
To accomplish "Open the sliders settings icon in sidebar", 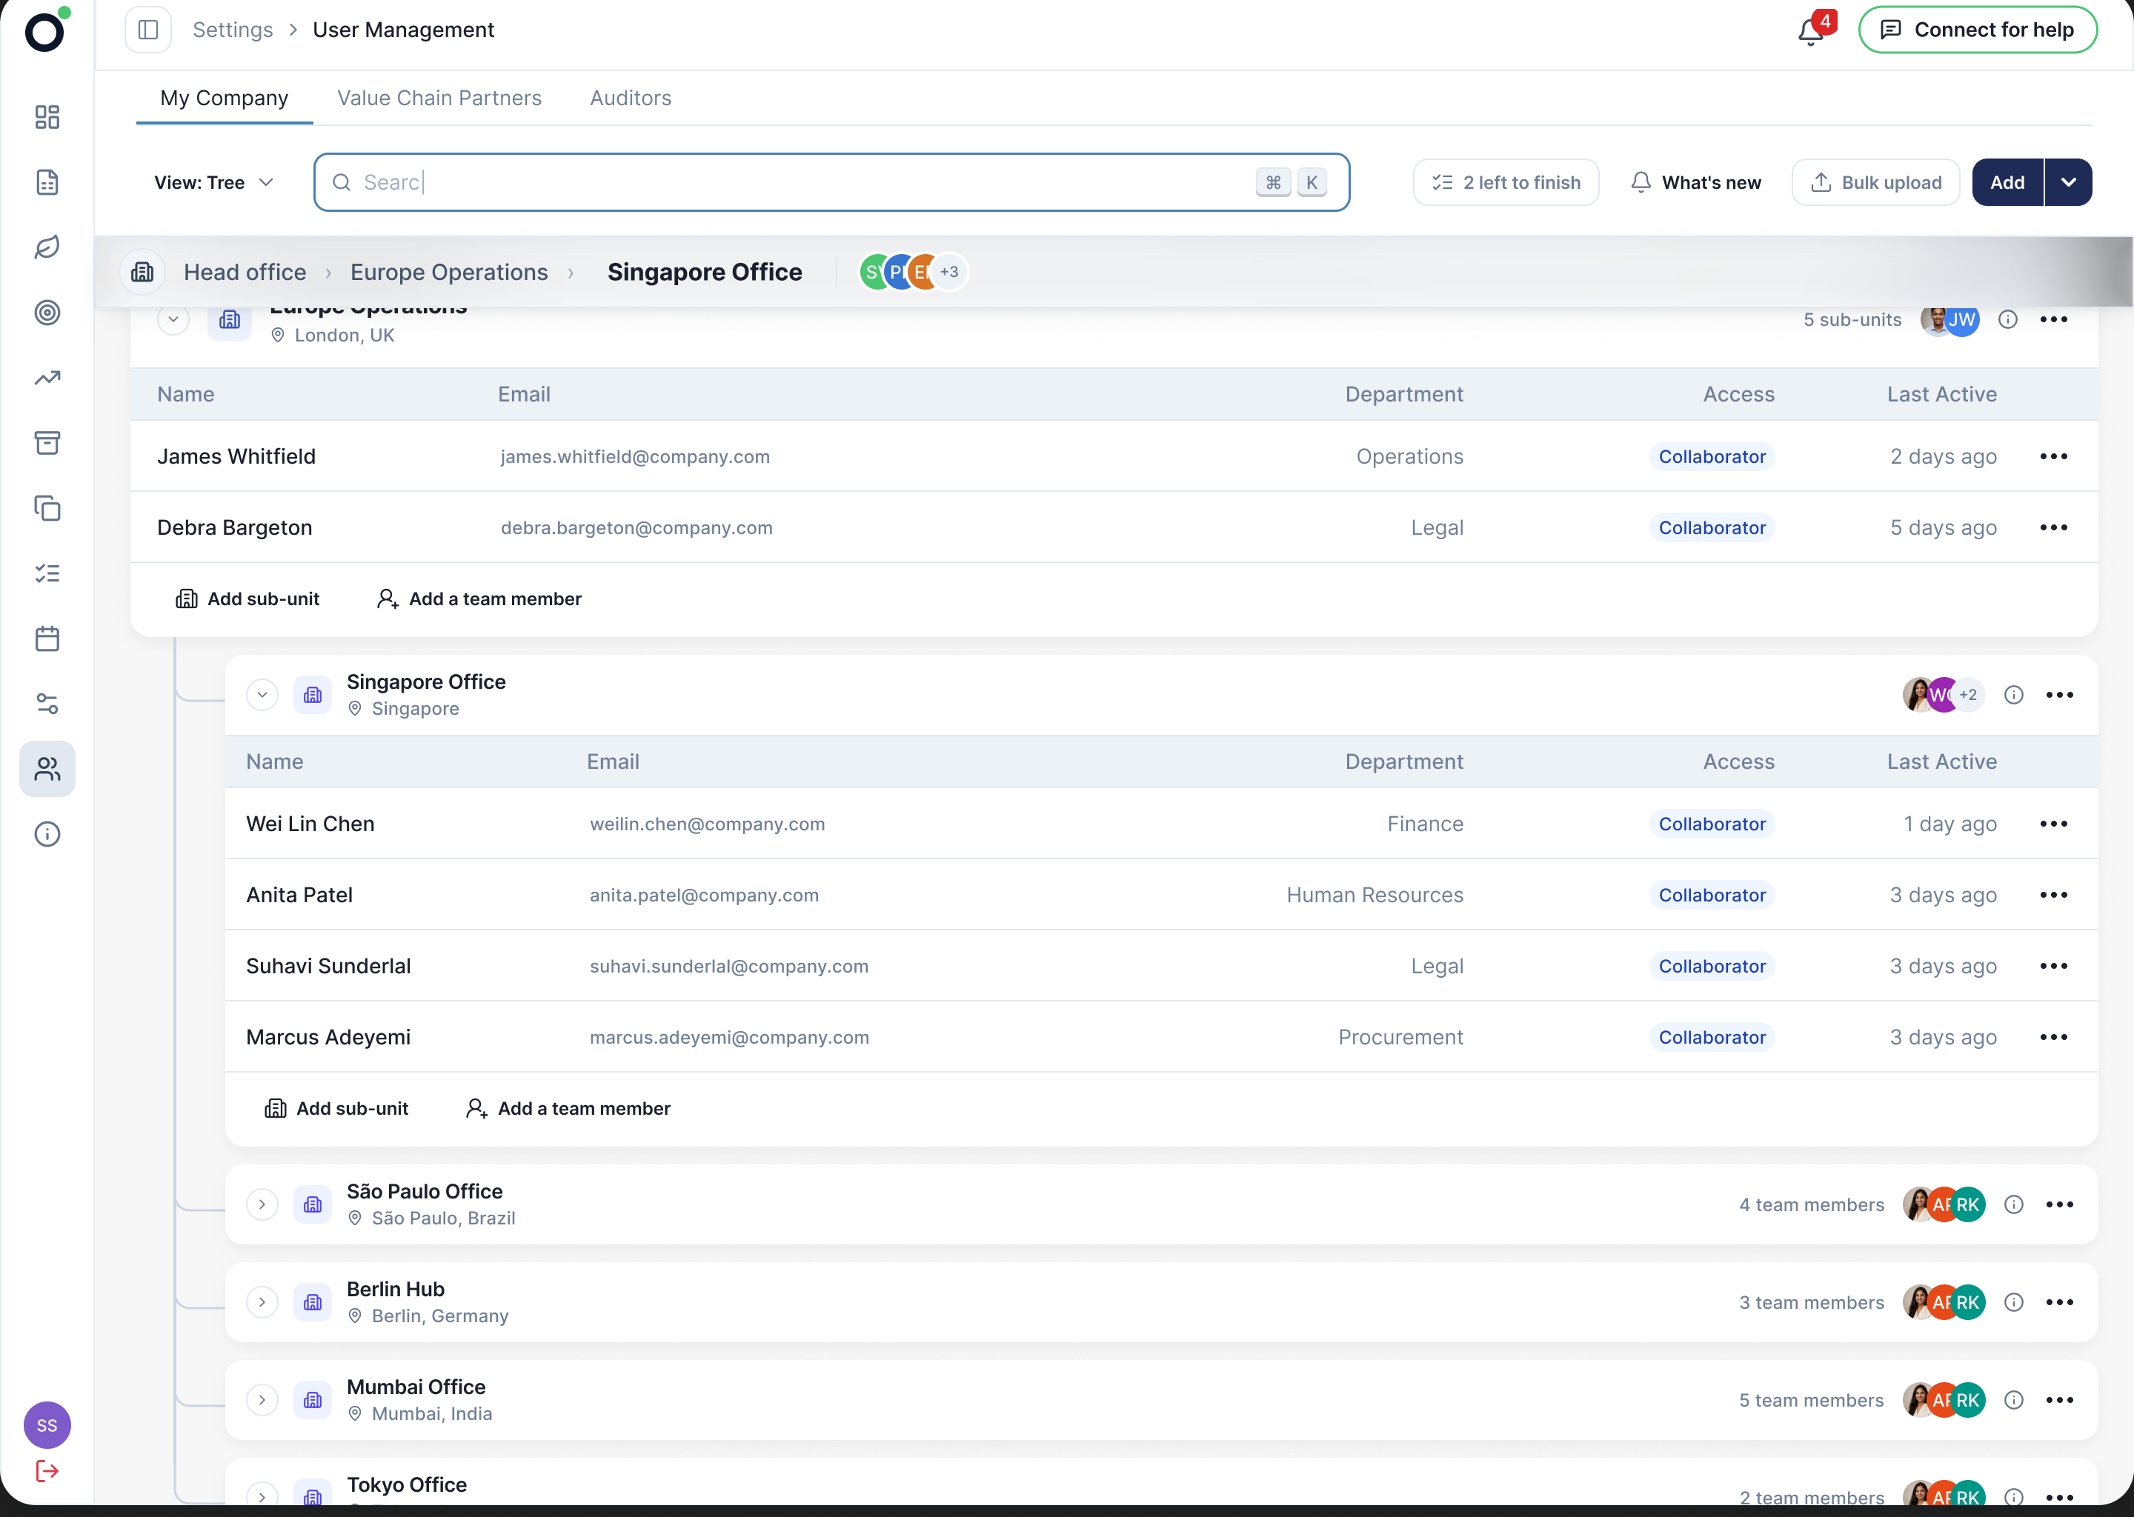I will click(x=47, y=704).
